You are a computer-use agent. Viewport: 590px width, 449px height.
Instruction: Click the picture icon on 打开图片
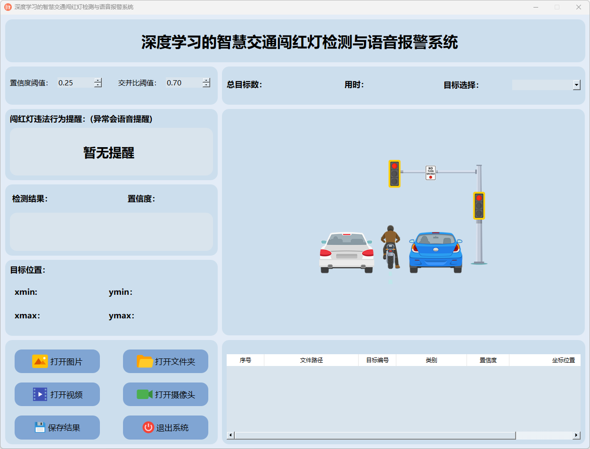40,361
